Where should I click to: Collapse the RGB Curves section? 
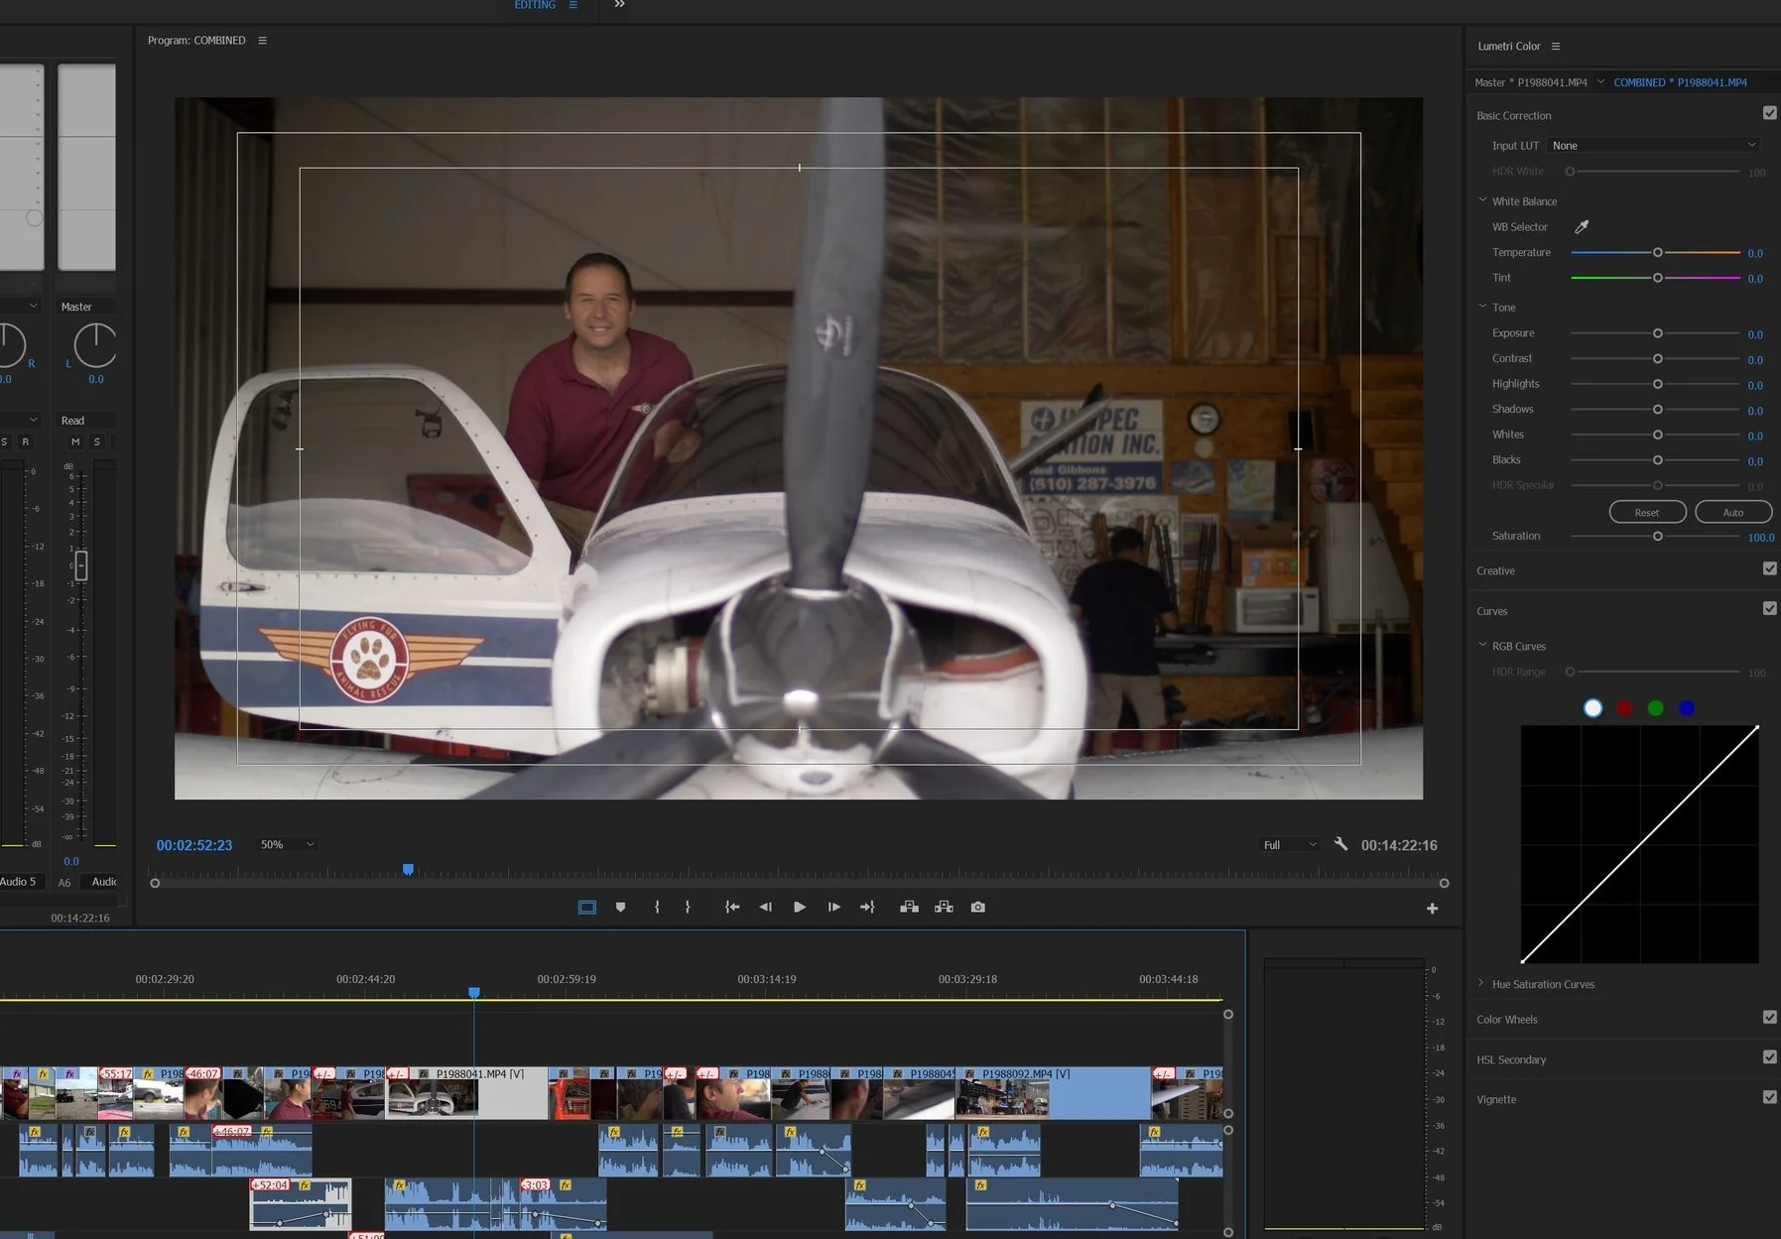pos(1482,645)
